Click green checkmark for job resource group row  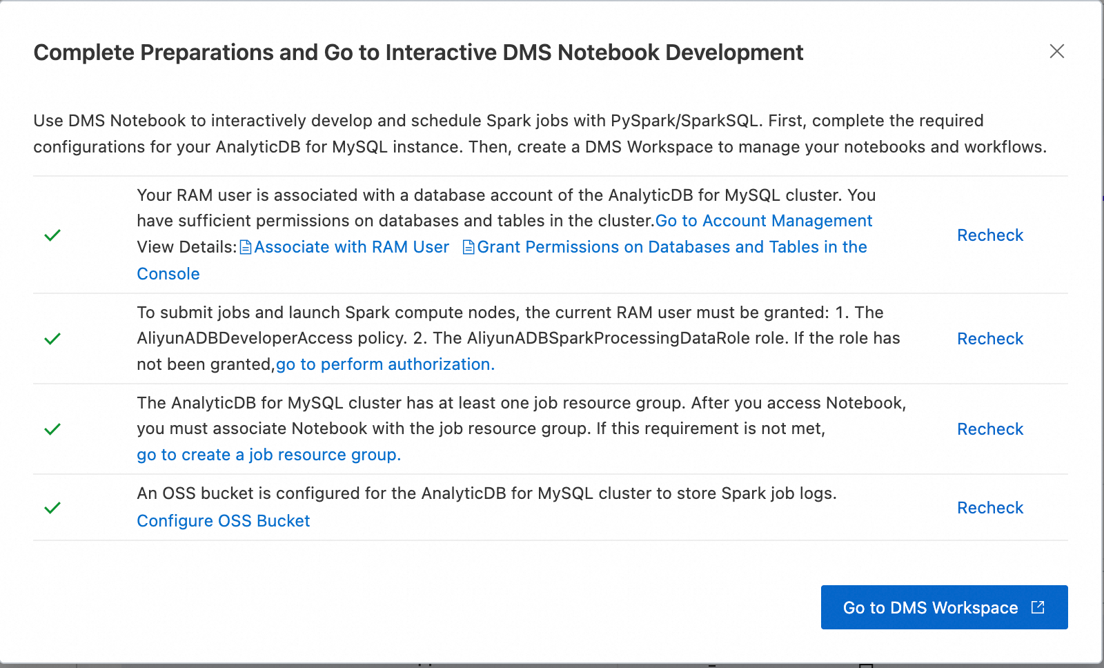pos(52,429)
